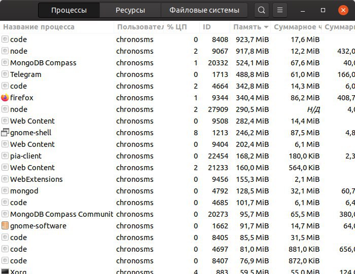The image size is (355, 274).
Task: Click icon of code process 8407
Action: tap(5, 261)
